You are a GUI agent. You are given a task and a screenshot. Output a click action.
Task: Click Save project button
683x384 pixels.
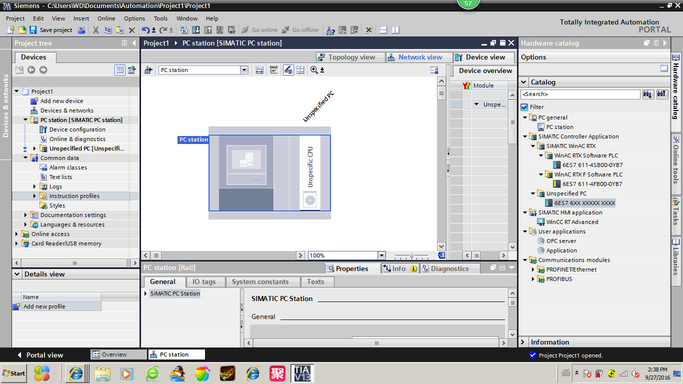tap(50, 30)
